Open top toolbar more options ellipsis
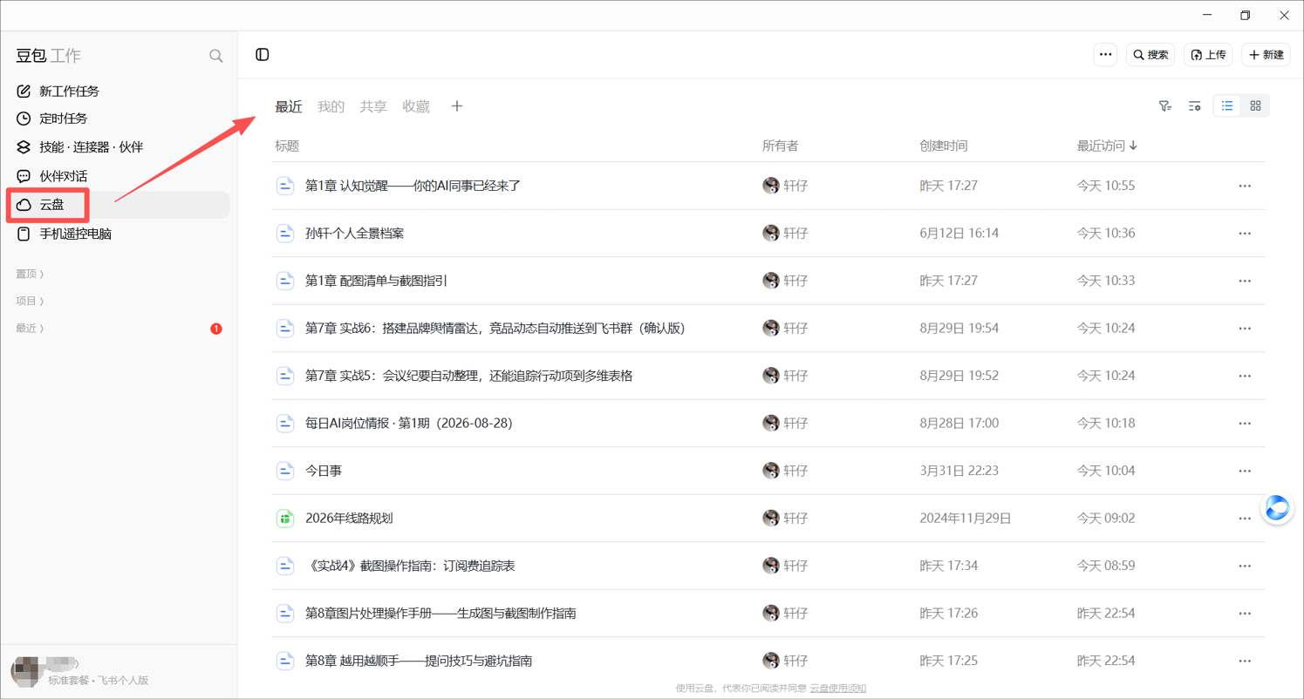This screenshot has width=1304, height=699. pyautogui.click(x=1105, y=55)
